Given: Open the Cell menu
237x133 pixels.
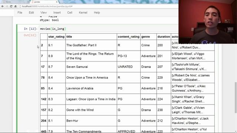Looking at the screenshot, I should click(x=70, y=13).
